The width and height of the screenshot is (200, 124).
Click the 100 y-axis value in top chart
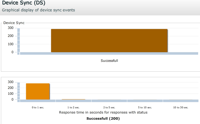(10, 44)
